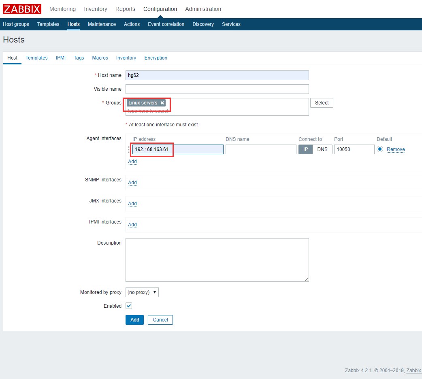Go to Templates in the navigation bar
Image resolution: width=422 pixels, height=379 pixels.
tap(48, 24)
